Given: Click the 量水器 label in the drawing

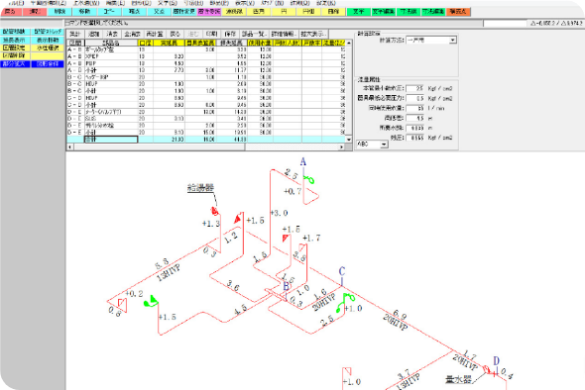Looking at the screenshot, I should click(458, 379).
